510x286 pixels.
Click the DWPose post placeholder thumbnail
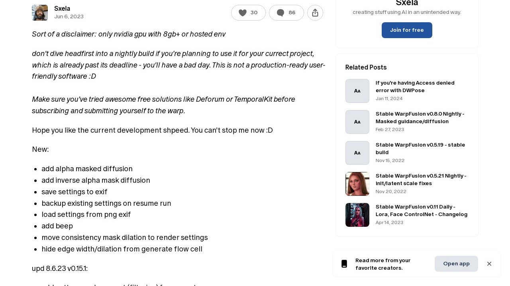click(357, 91)
